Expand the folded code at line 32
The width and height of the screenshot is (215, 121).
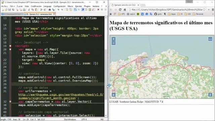point(10,102)
